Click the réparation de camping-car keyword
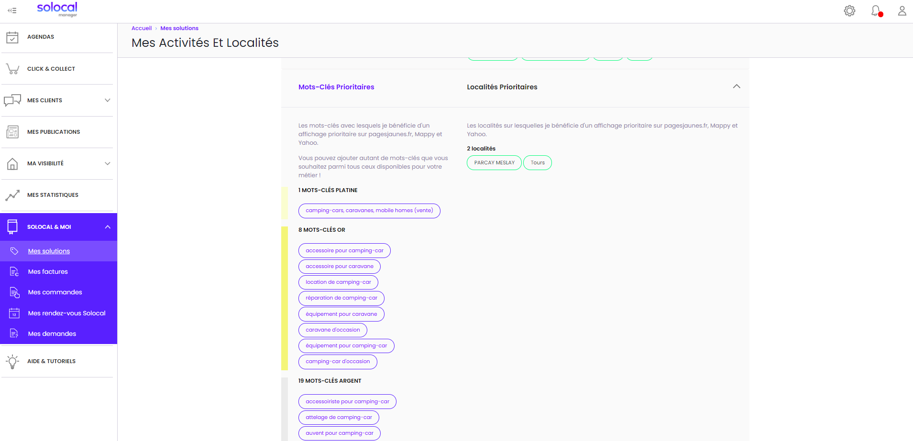913x441 pixels. (341, 298)
